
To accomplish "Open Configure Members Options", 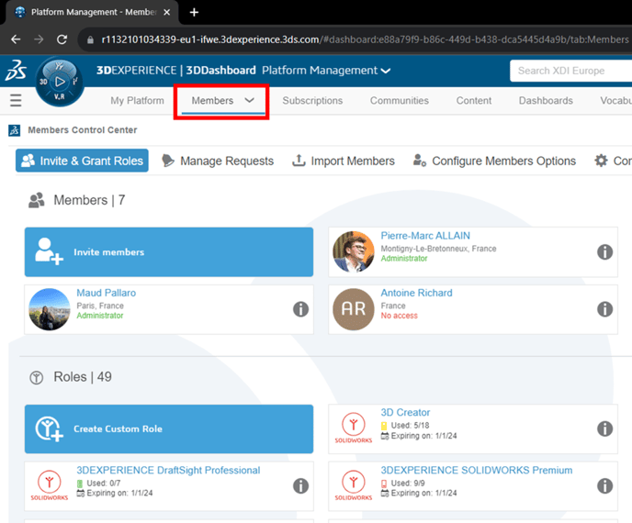I will [494, 161].
